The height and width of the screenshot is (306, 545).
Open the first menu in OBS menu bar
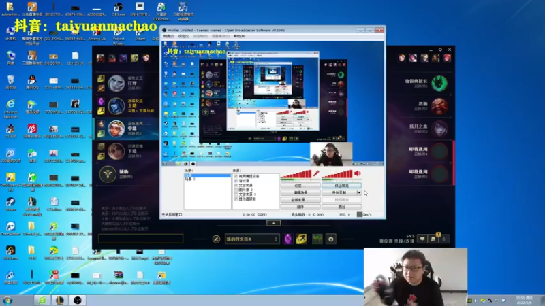168,36
